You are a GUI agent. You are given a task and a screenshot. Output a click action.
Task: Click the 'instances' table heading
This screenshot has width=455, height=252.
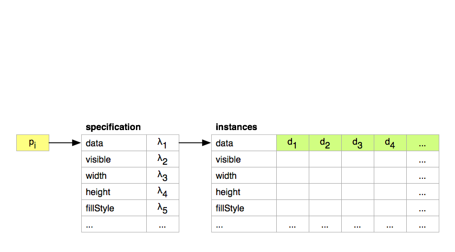pyautogui.click(x=236, y=127)
